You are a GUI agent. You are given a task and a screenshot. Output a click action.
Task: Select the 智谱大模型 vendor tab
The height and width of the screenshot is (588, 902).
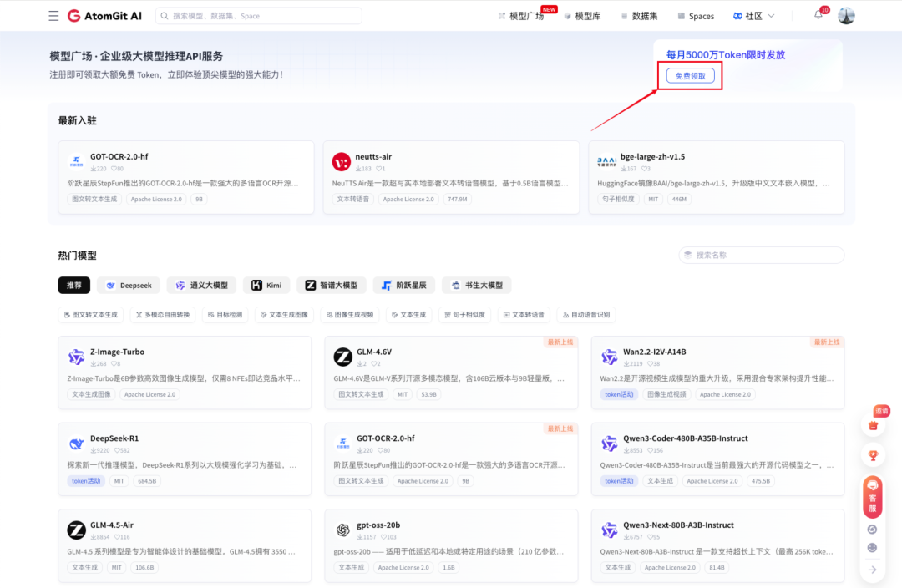[x=332, y=286]
